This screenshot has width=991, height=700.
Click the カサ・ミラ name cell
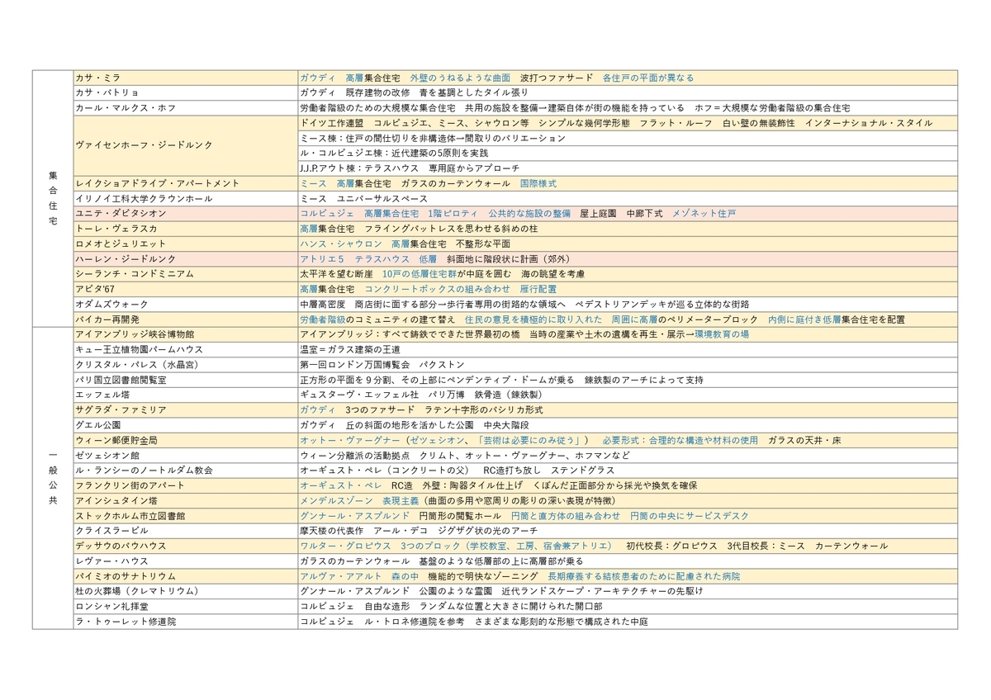click(185, 78)
